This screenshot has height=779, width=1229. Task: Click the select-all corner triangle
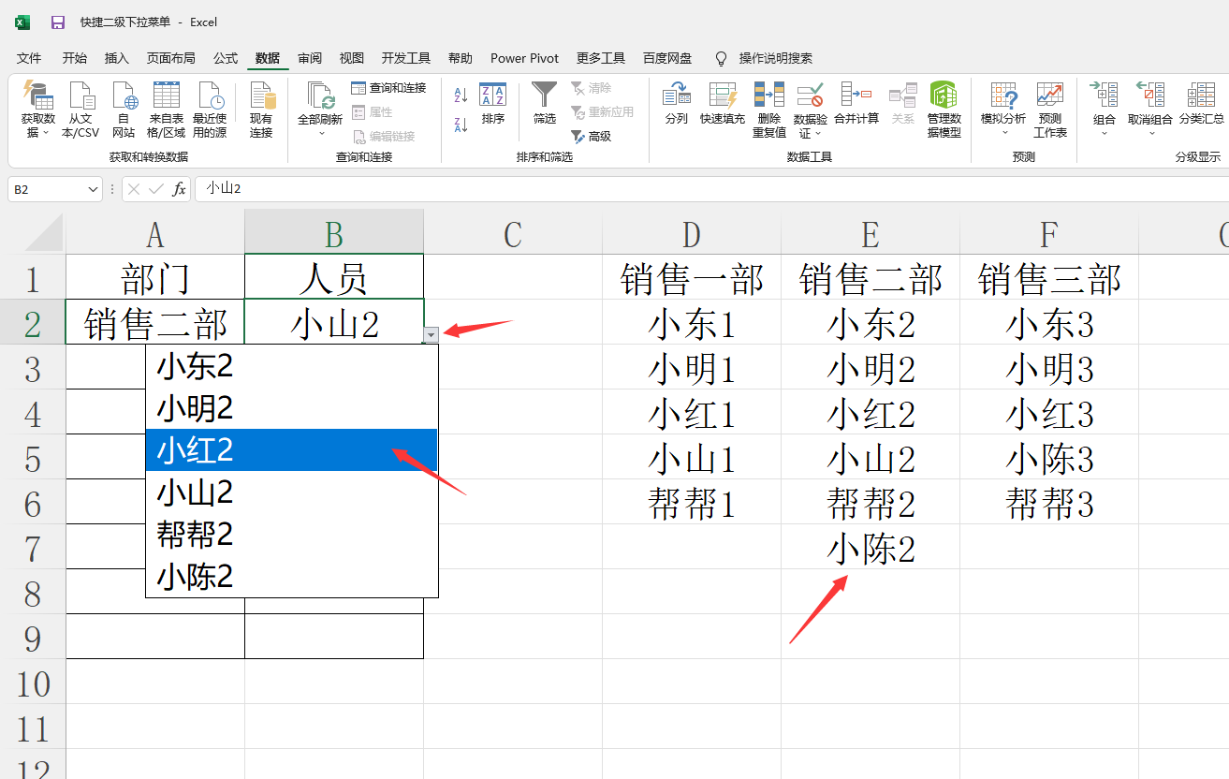[x=43, y=233]
